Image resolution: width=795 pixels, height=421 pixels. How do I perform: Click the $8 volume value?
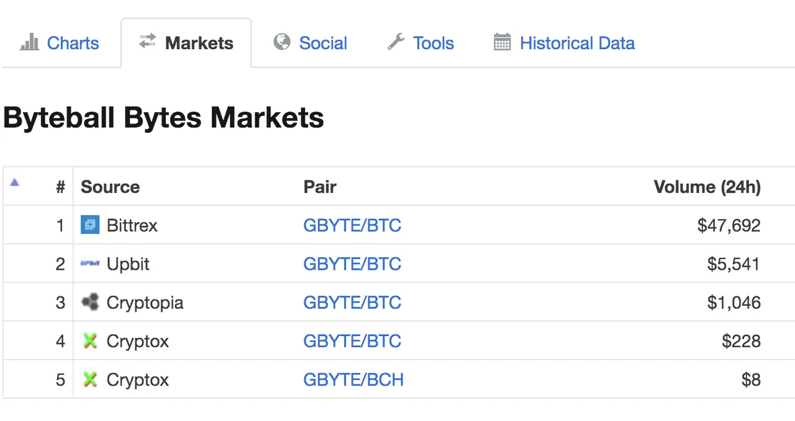click(752, 379)
